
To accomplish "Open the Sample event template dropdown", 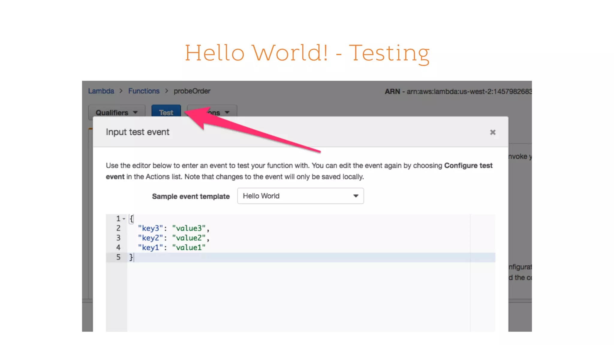I will 300,196.
